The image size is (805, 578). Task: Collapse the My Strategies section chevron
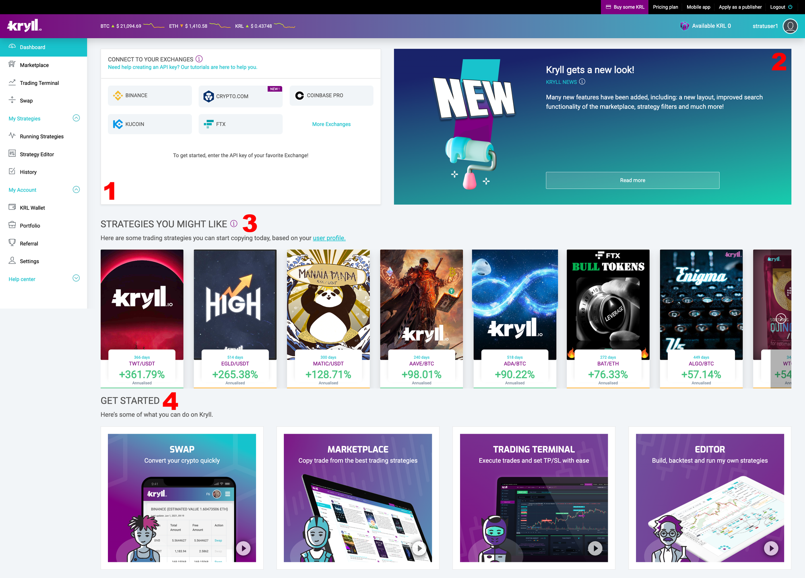(x=76, y=118)
